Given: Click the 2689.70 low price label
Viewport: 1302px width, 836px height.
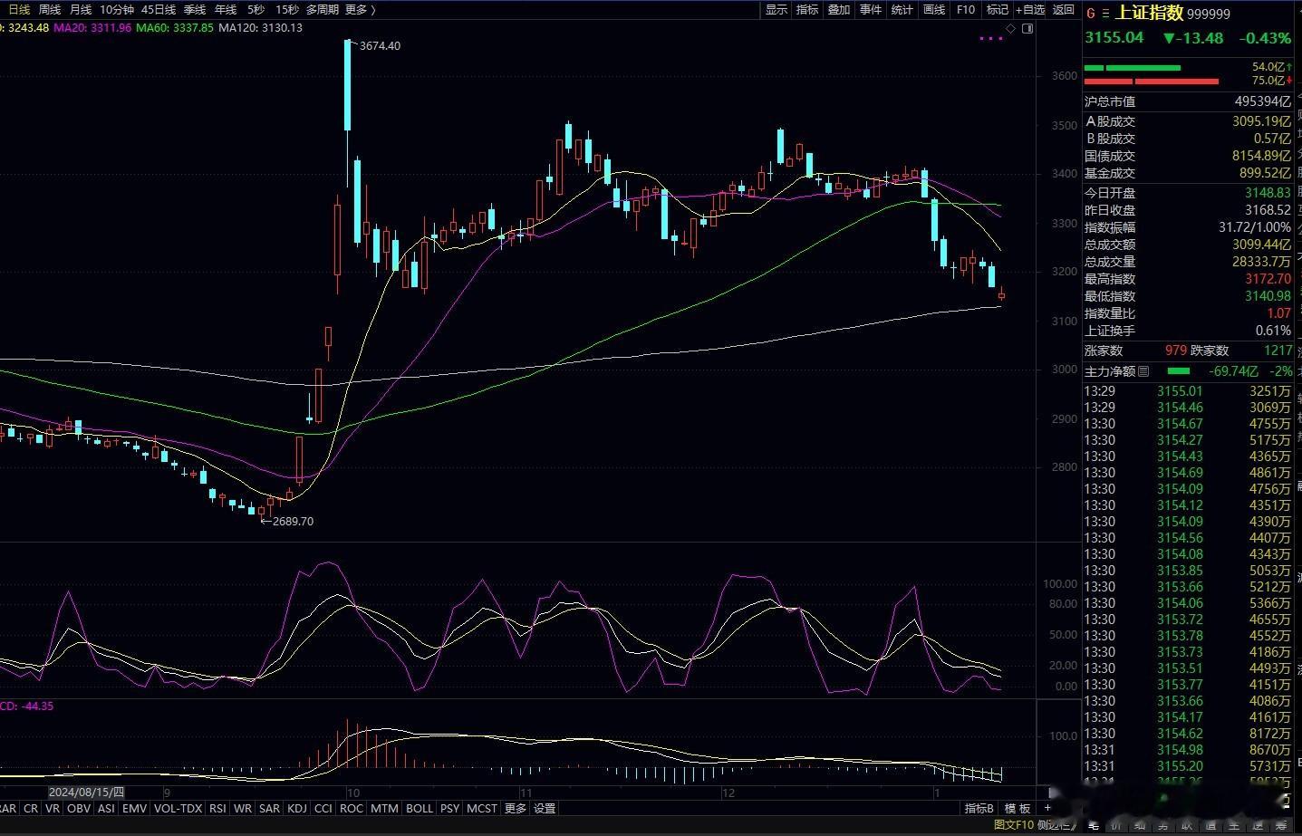Looking at the screenshot, I should [293, 521].
